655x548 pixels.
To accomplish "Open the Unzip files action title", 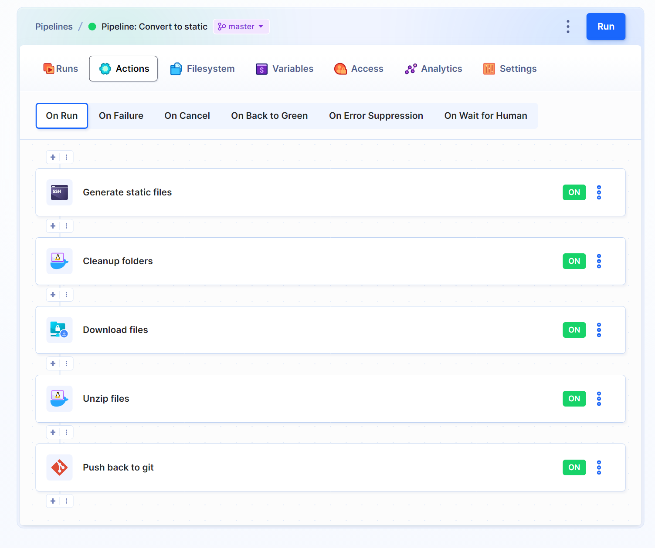I will 106,399.
